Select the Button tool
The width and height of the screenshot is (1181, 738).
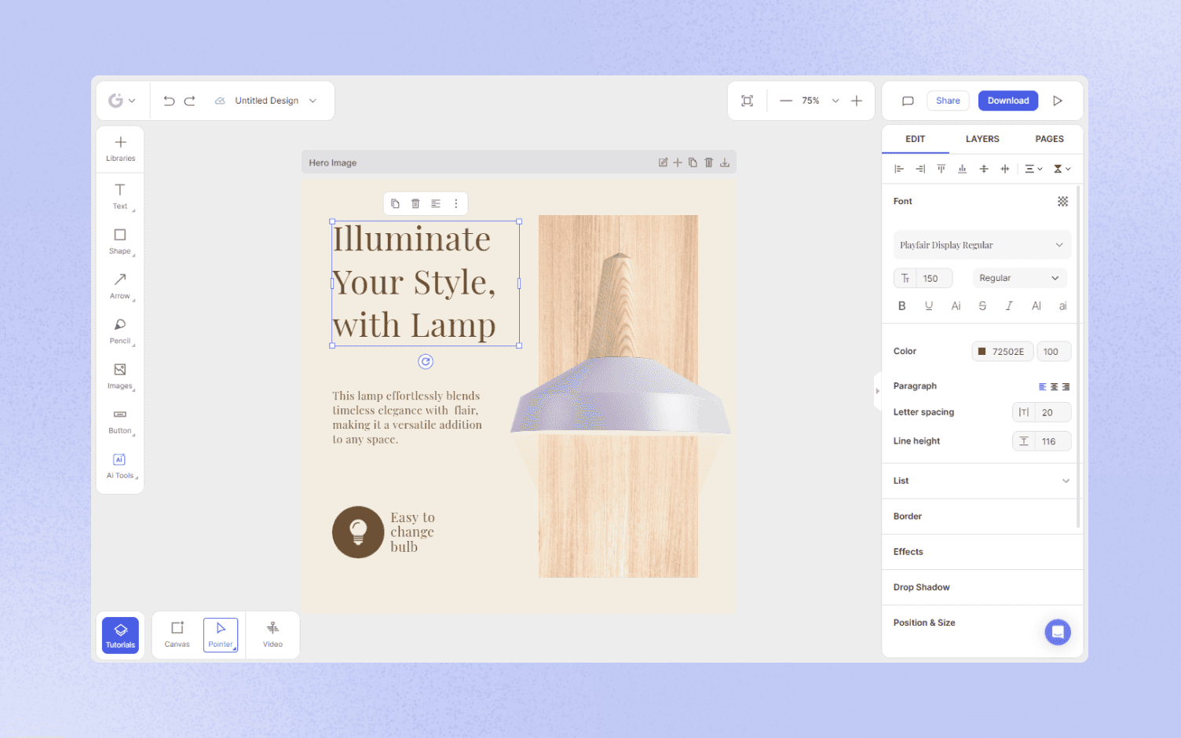click(120, 421)
